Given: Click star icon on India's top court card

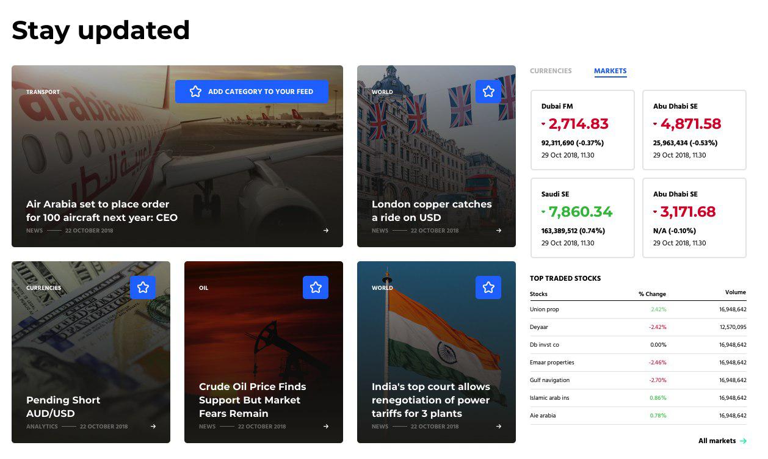Looking at the screenshot, I should coord(488,287).
